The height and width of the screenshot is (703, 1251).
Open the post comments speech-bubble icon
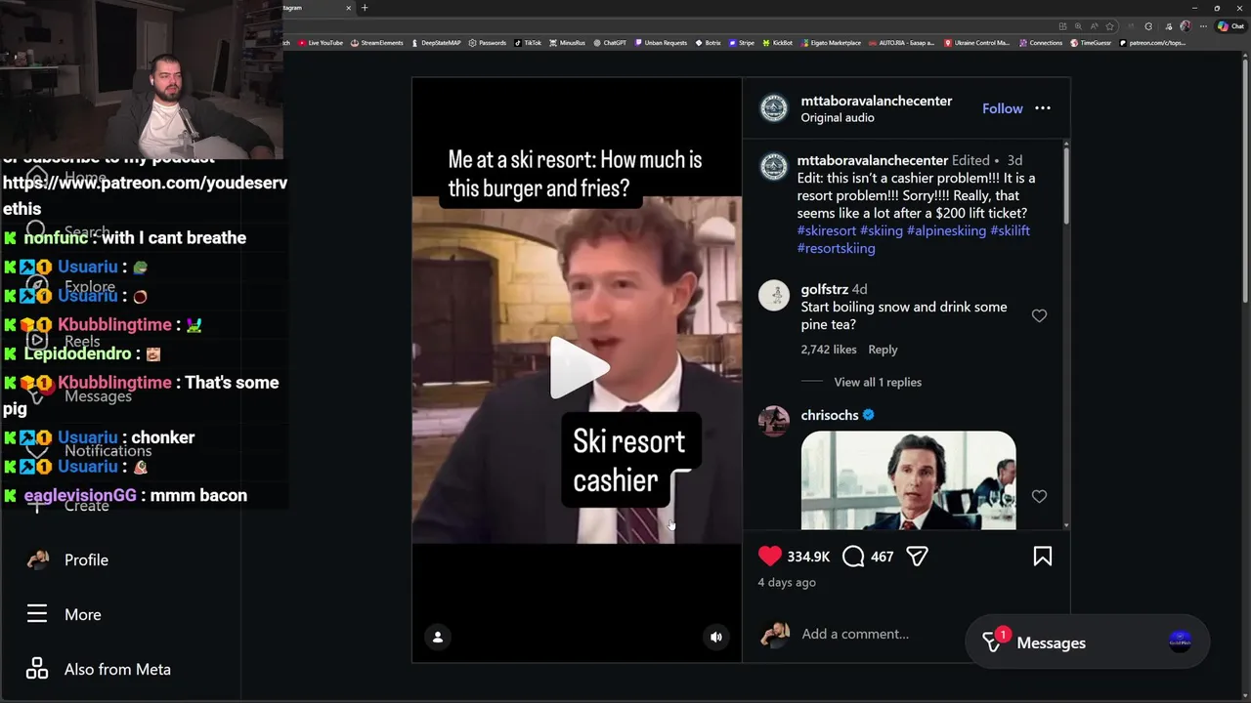[853, 557]
